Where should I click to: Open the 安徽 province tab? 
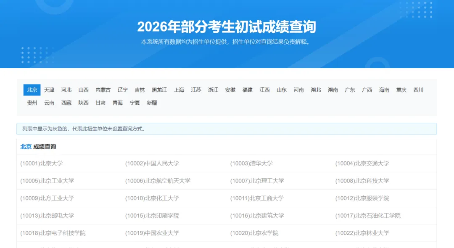[x=230, y=90]
